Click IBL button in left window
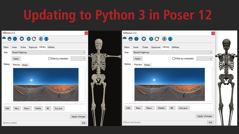239x134 pixels. 48,108
